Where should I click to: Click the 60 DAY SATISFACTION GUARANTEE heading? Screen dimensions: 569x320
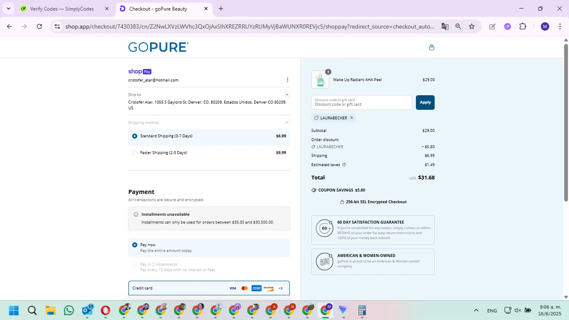point(371,222)
